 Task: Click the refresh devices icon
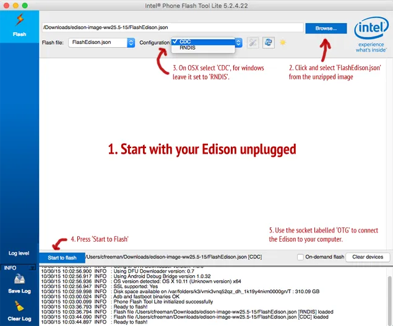269,43
